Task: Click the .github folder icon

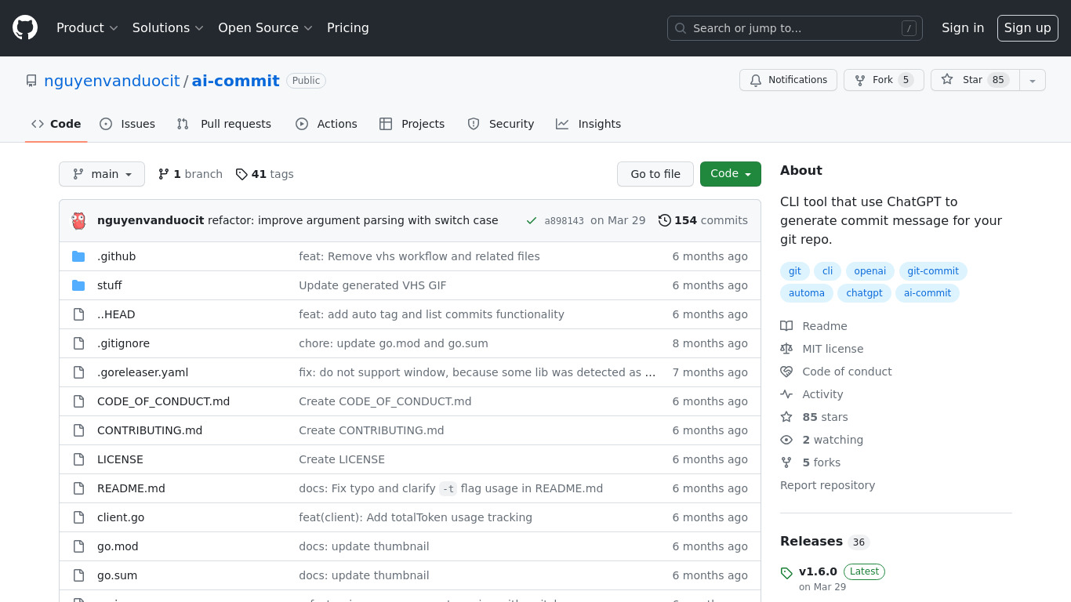Action: (78, 256)
